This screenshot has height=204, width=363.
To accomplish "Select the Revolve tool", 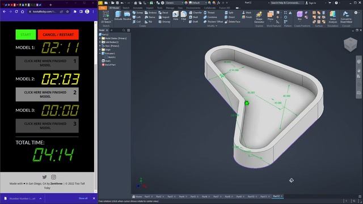I will (x=127, y=16).
